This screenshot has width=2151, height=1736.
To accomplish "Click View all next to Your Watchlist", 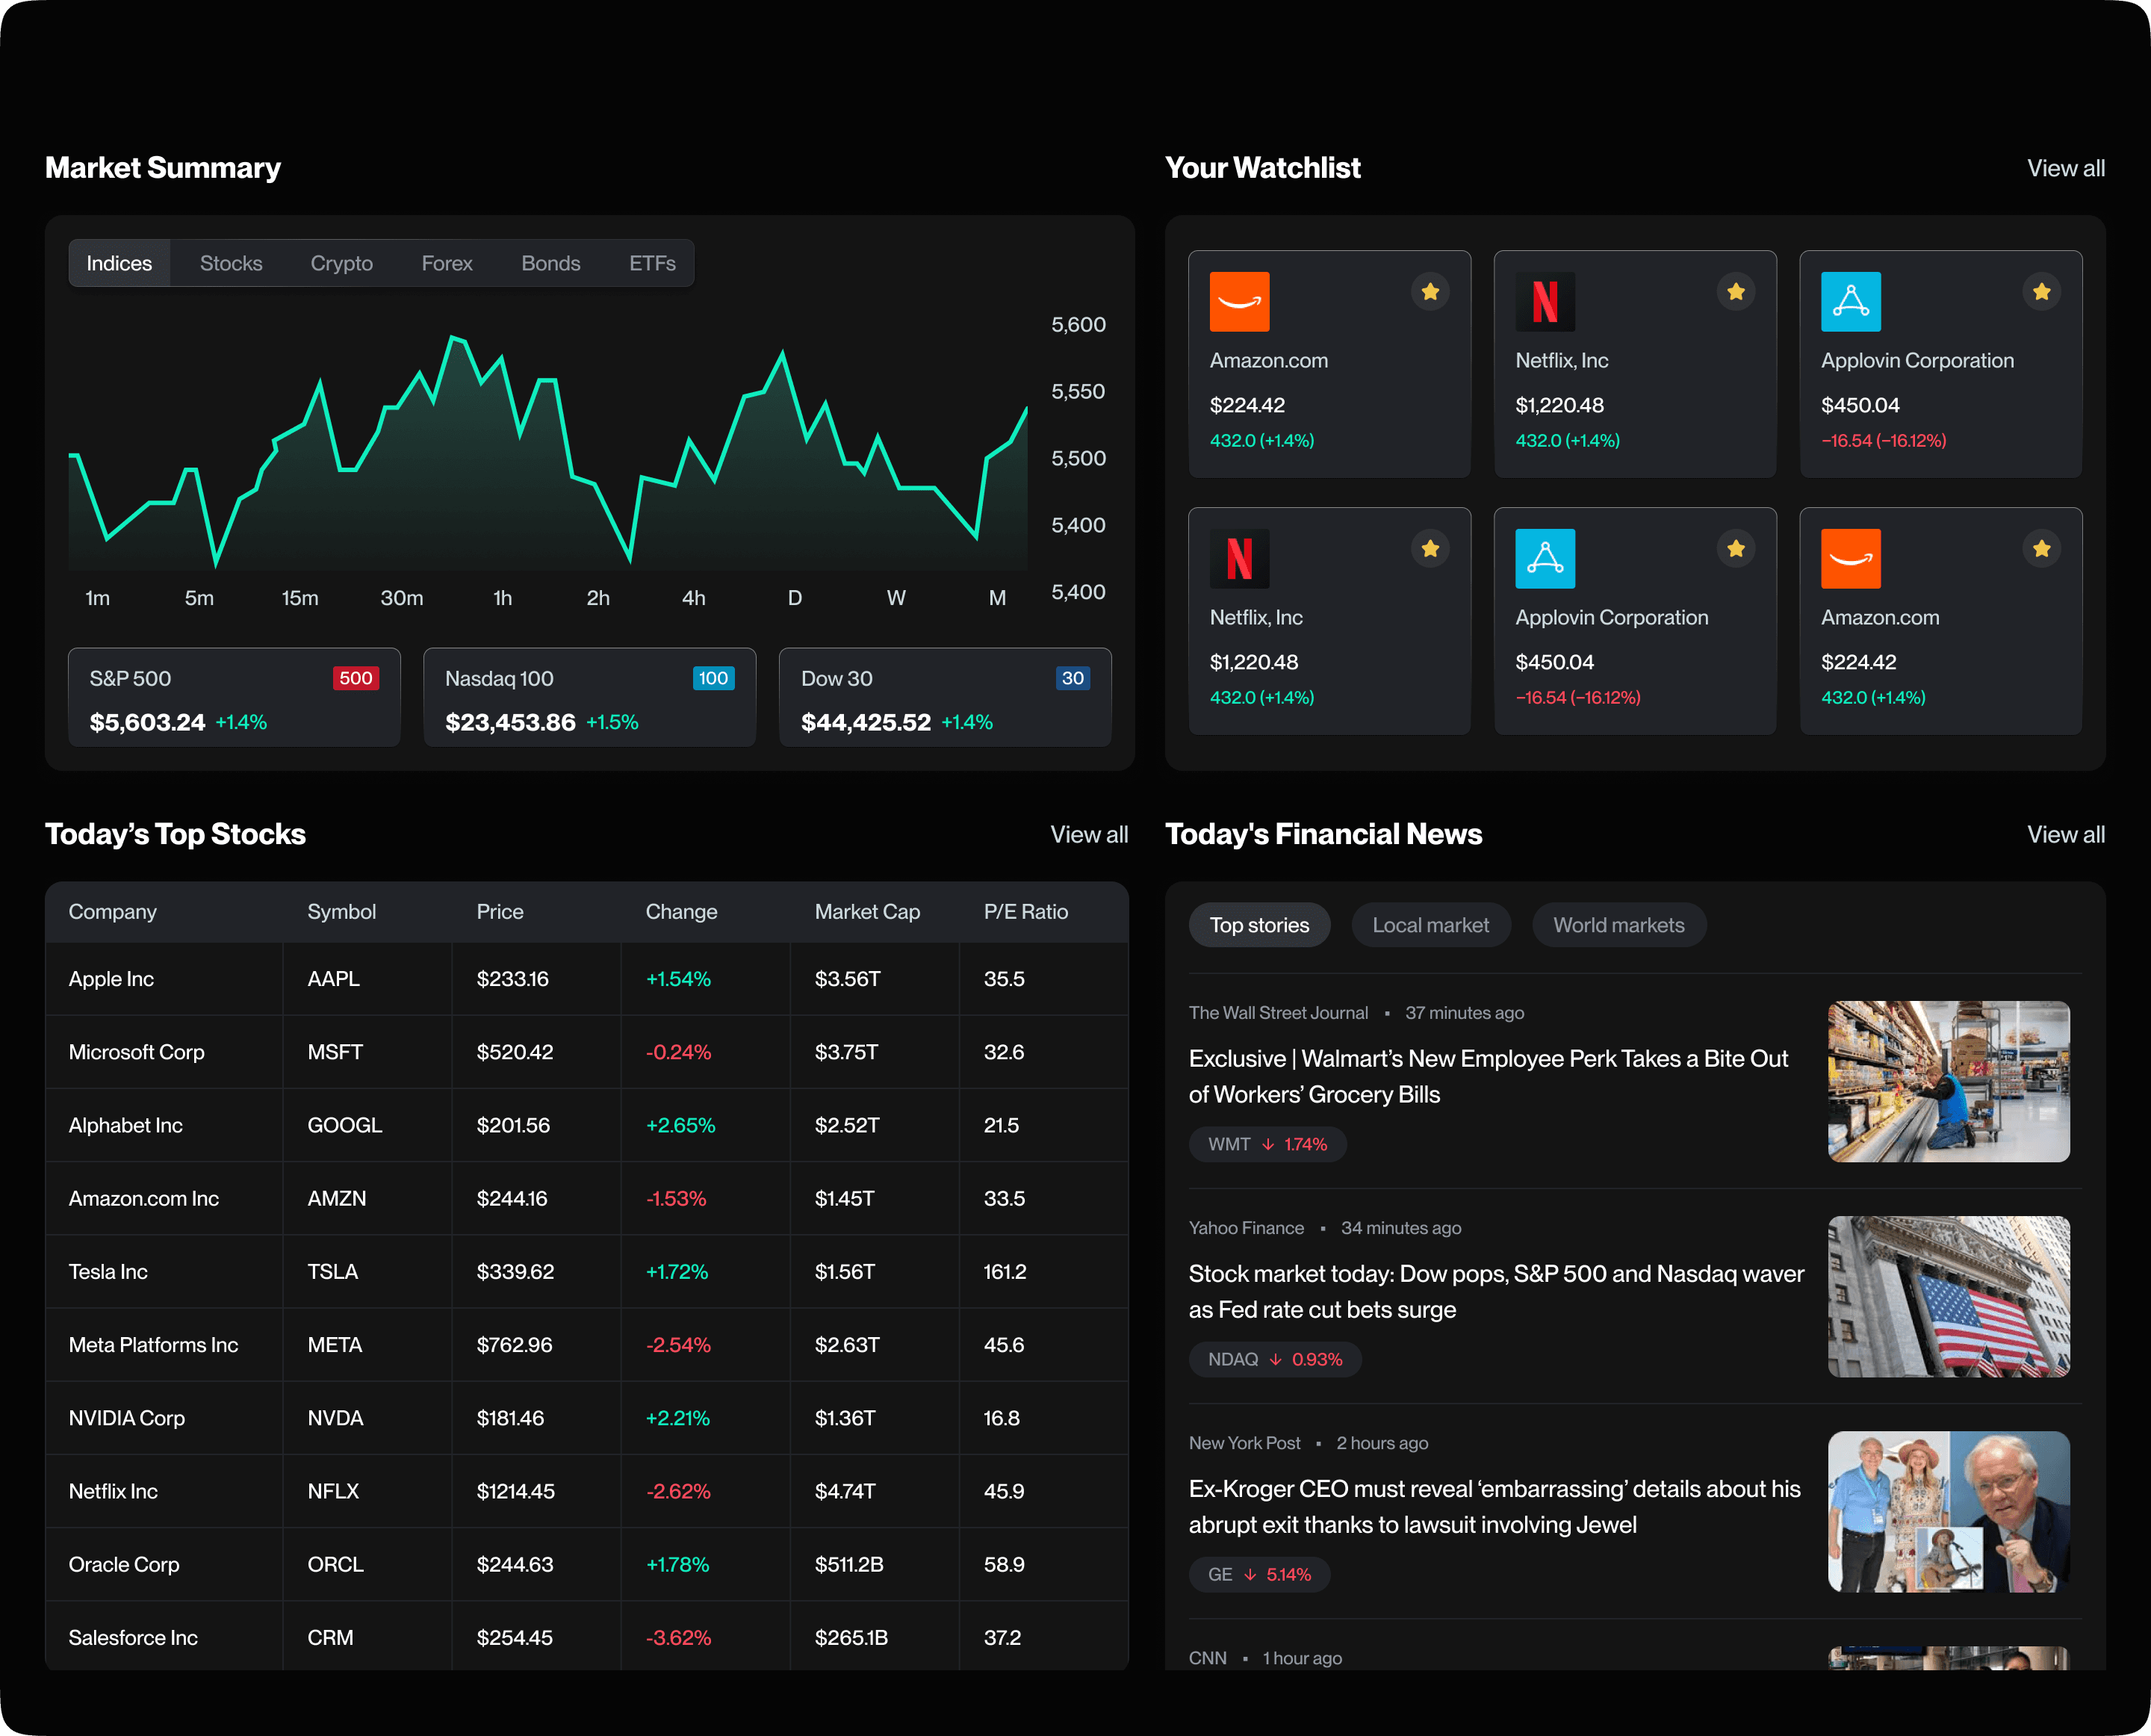I will (2065, 168).
